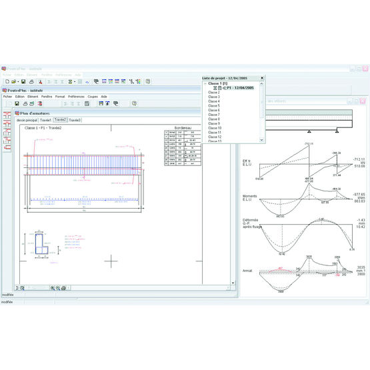The image size is (370, 370).
Task: Click the help book icon in inner toolbar
Action: tap(134, 103)
